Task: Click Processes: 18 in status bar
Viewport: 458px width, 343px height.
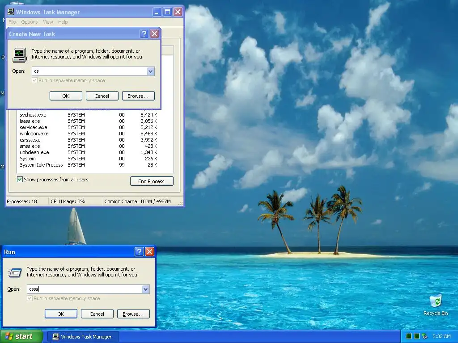Action: [22, 201]
